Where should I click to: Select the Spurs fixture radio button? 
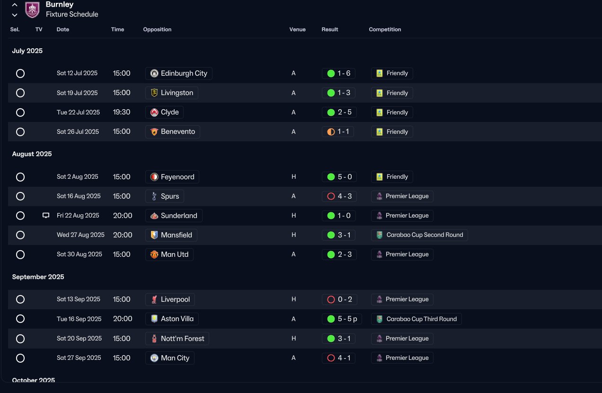(20, 196)
